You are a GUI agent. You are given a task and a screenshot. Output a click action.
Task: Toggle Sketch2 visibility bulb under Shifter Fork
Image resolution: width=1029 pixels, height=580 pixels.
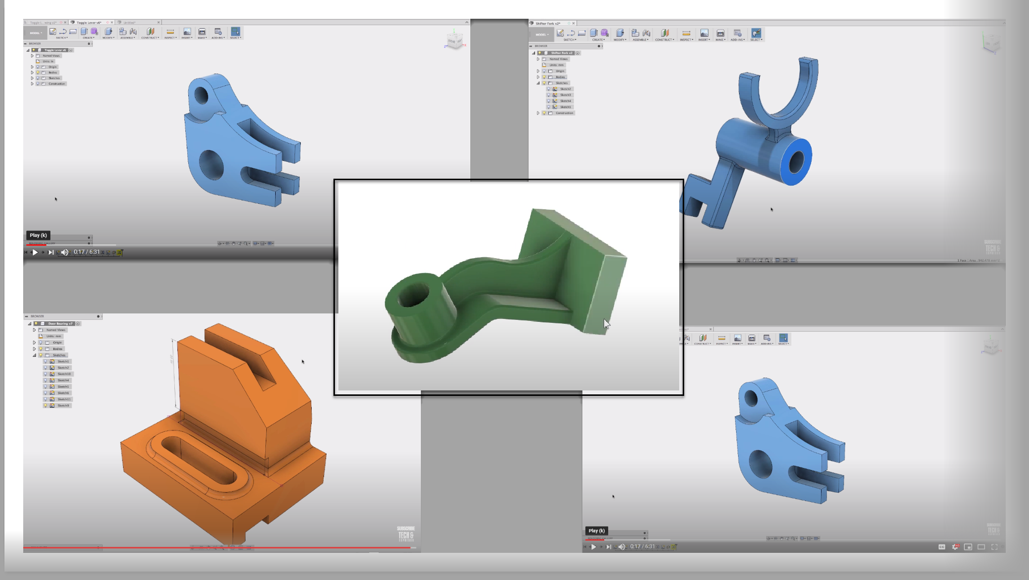[548, 89]
